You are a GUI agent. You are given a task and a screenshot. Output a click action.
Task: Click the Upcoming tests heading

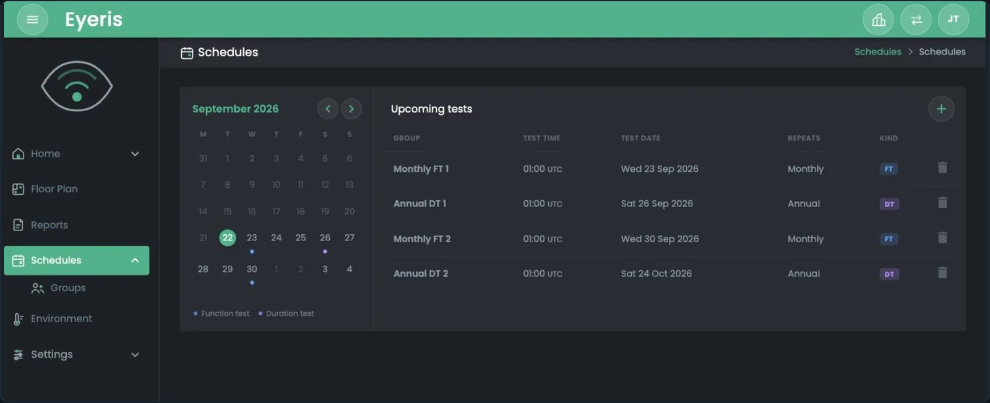431,109
